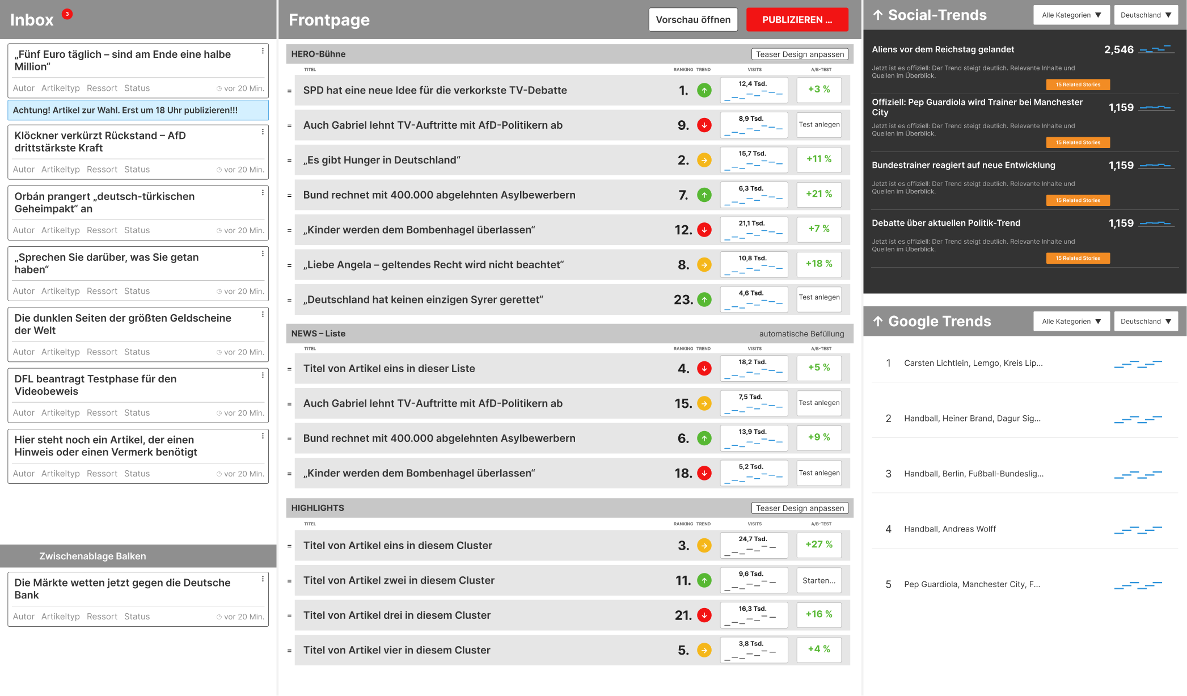This screenshot has width=1187, height=696.
Task: Click orange trend icon for 'Es gibt Hunger in Deutschland'
Action: point(704,160)
